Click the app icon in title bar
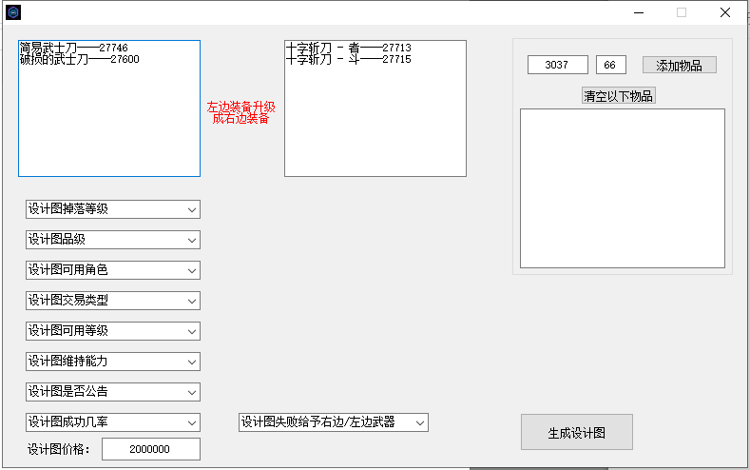750x470 pixels. click(x=13, y=12)
